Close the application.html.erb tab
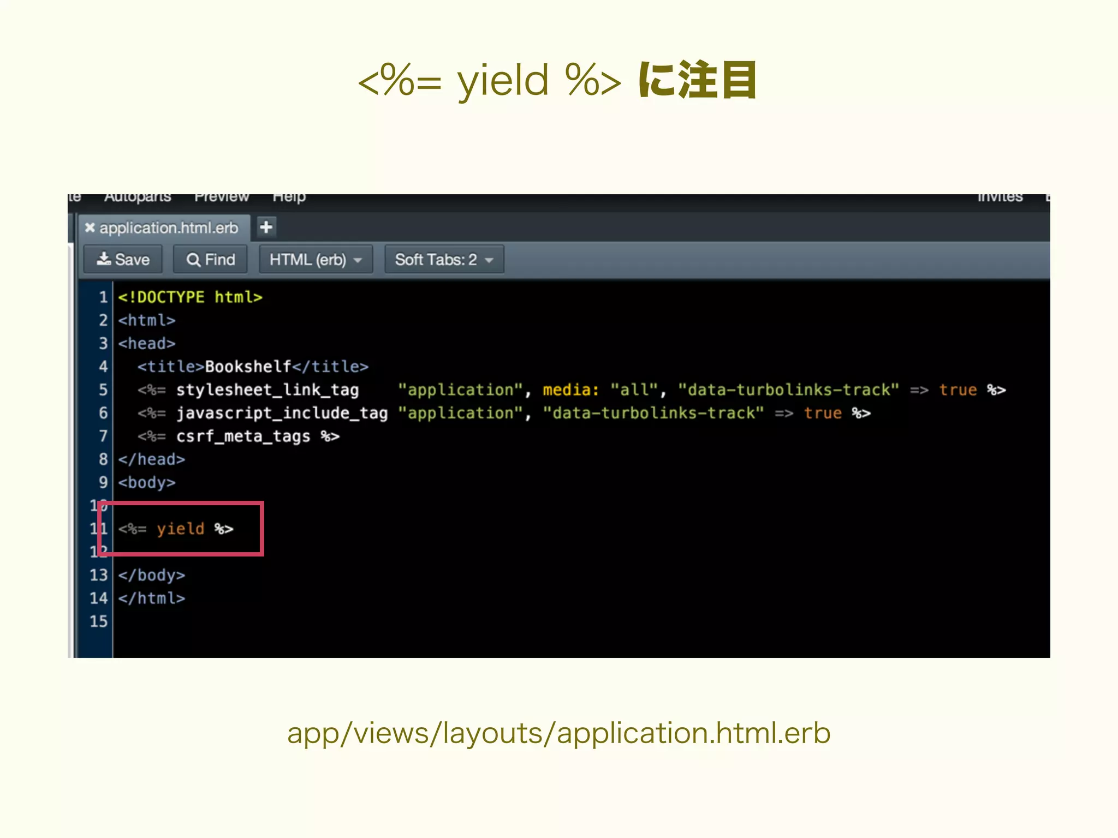Image resolution: width=1118 pixels, height=838 pixels. pyautogui.click(x=90, y=228)
